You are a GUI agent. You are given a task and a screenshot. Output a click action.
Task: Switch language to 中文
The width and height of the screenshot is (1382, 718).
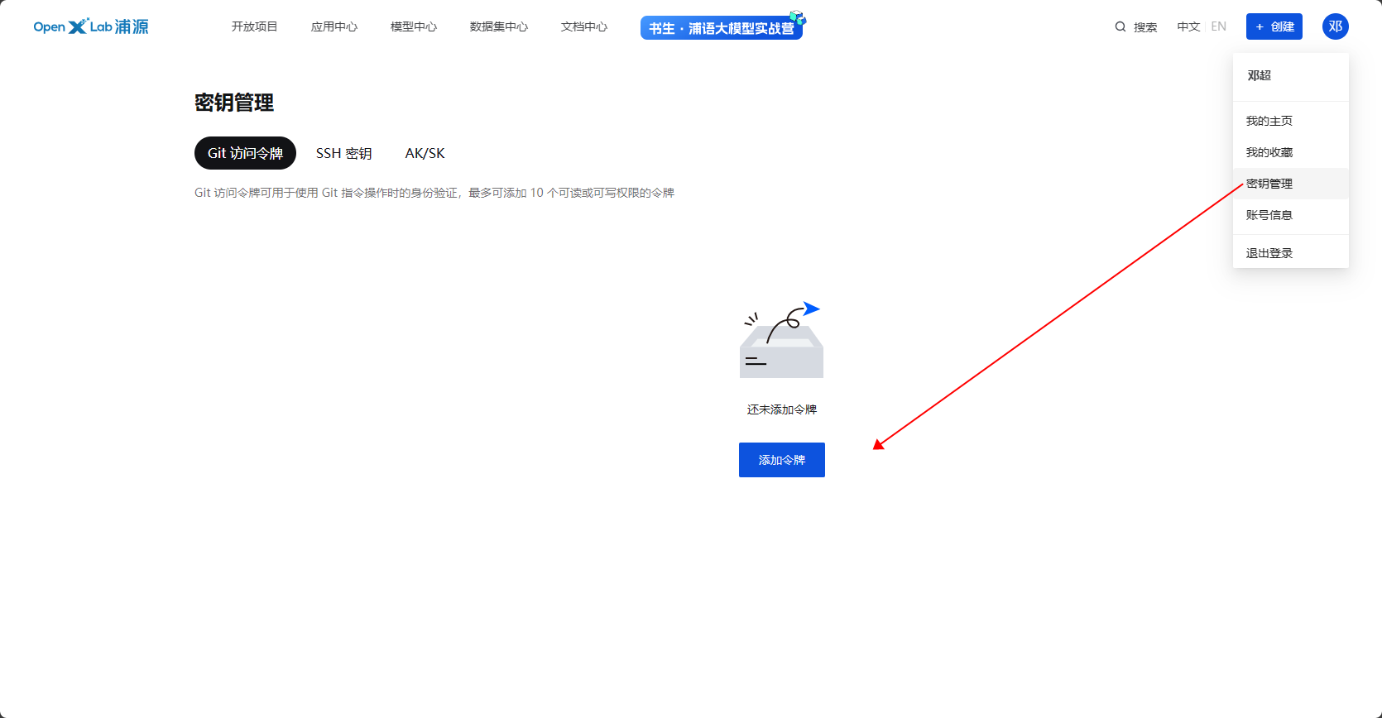[1188, 26]
